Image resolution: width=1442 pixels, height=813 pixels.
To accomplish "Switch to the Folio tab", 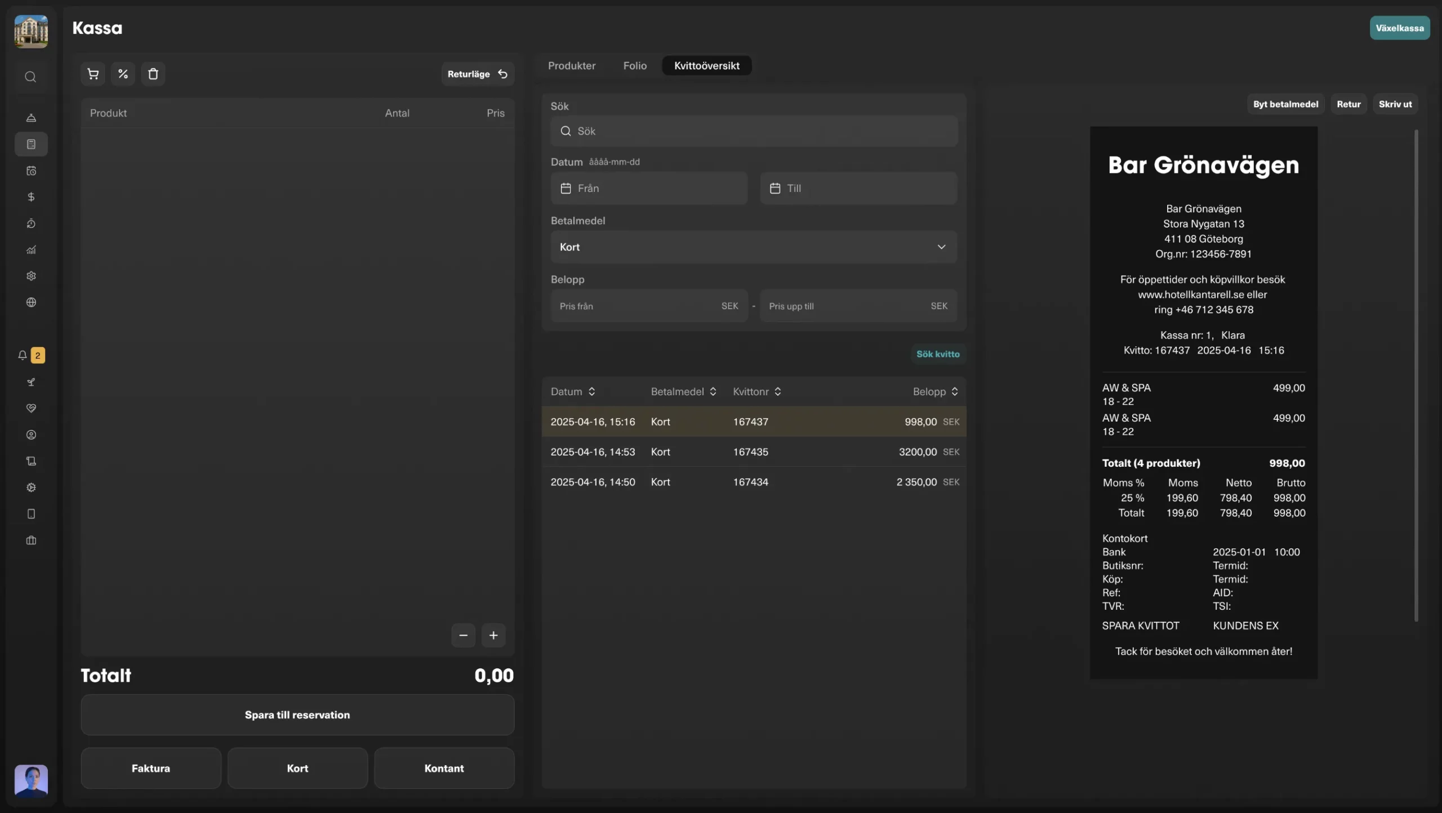I will pyautogui.click(x=635, y=65).
